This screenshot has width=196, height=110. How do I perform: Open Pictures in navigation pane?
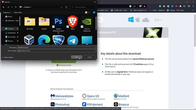[10, 41]
